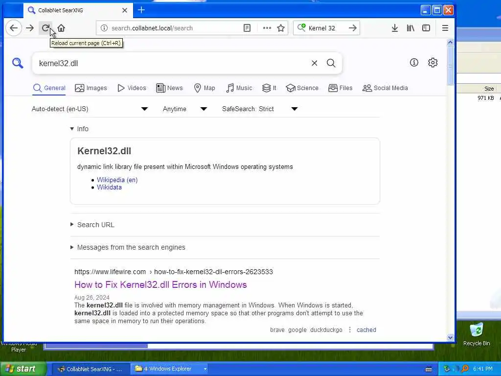Viewport: 501px width, 376px height.
Task: Go back to the previous page
Action: click(14, 28)
